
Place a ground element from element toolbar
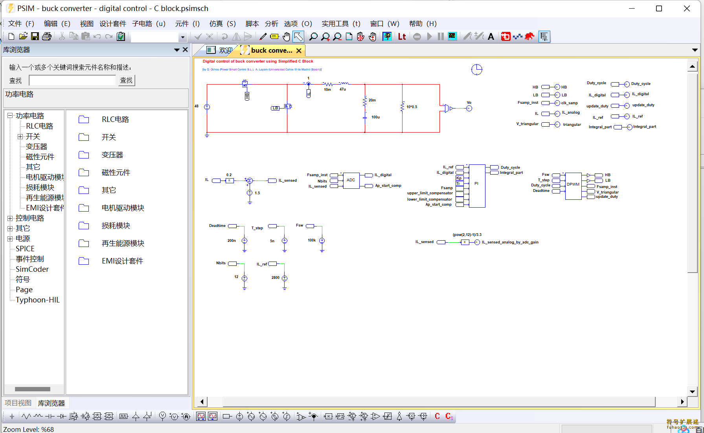click(12, 416)
